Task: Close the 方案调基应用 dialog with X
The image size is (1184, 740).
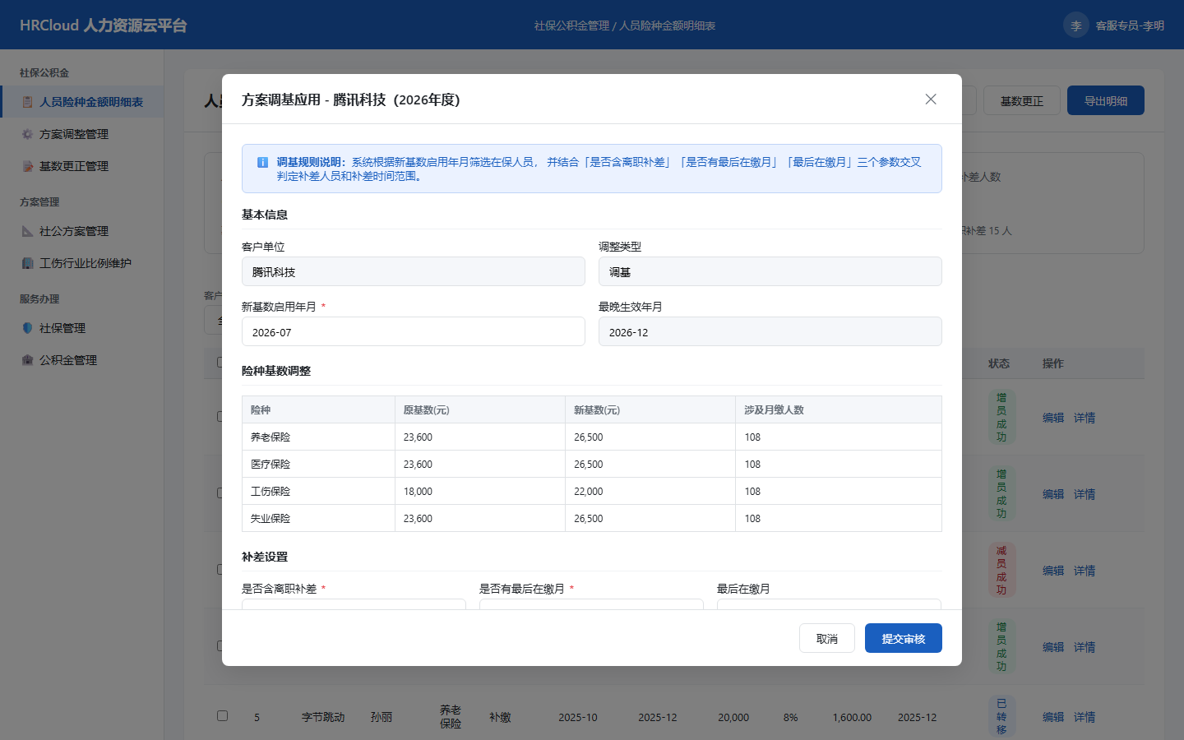Action: 931,99
